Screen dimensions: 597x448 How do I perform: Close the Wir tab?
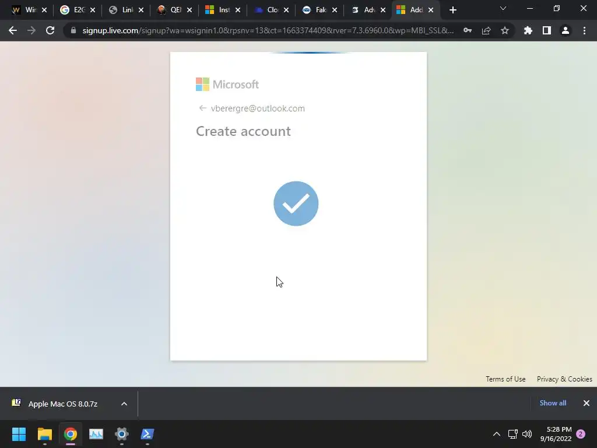(44, 10)
